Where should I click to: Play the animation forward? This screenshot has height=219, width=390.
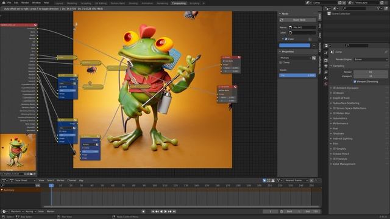click(165, 212)
